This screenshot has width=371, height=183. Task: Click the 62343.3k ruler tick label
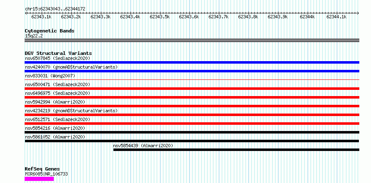pyautogui.click(x=100, y=17)
